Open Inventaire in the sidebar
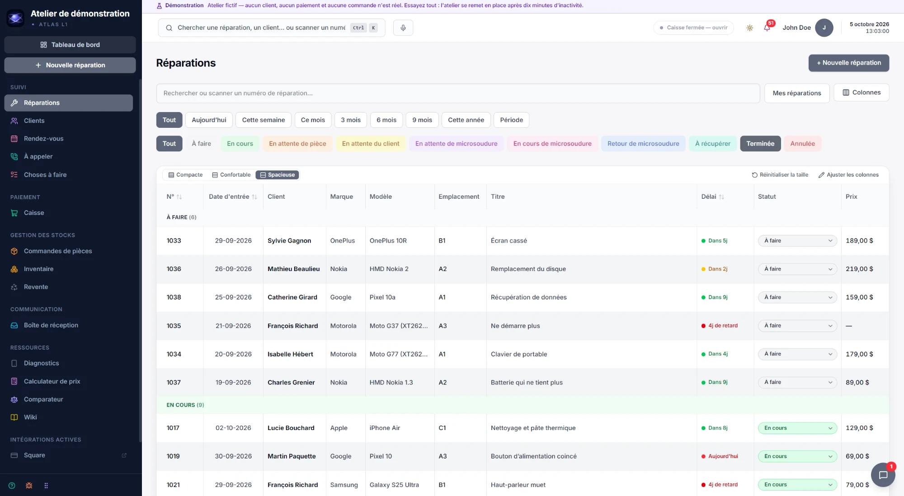This screenshot has width=904, height=496. pyautogui.click(x=69, y=269)
